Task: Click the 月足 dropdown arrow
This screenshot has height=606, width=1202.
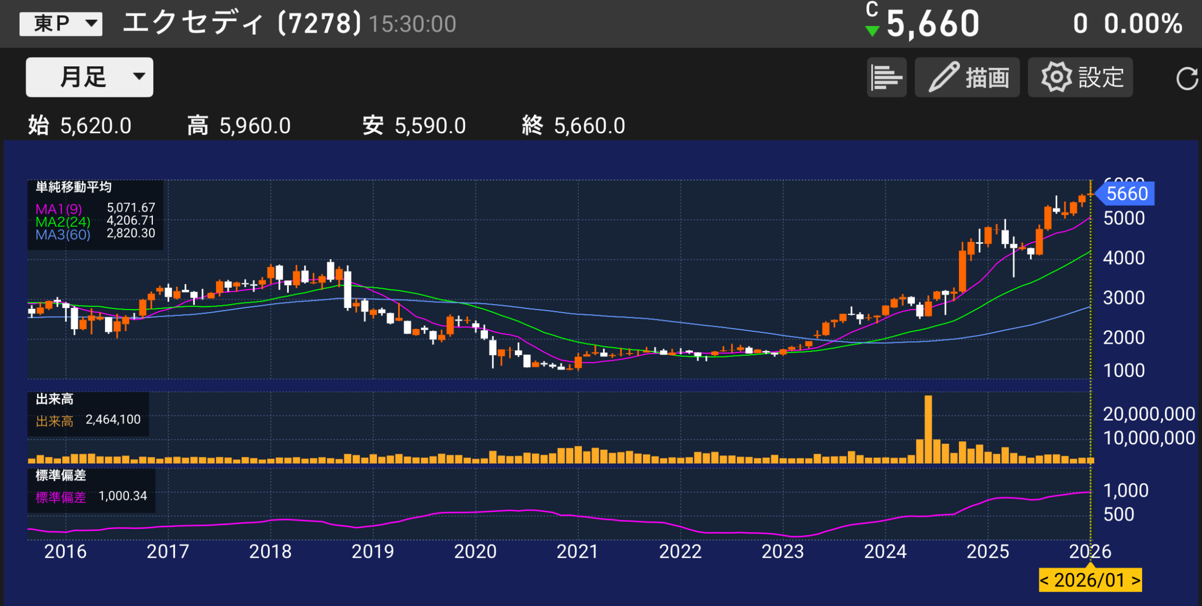Action: click(139, 77)
